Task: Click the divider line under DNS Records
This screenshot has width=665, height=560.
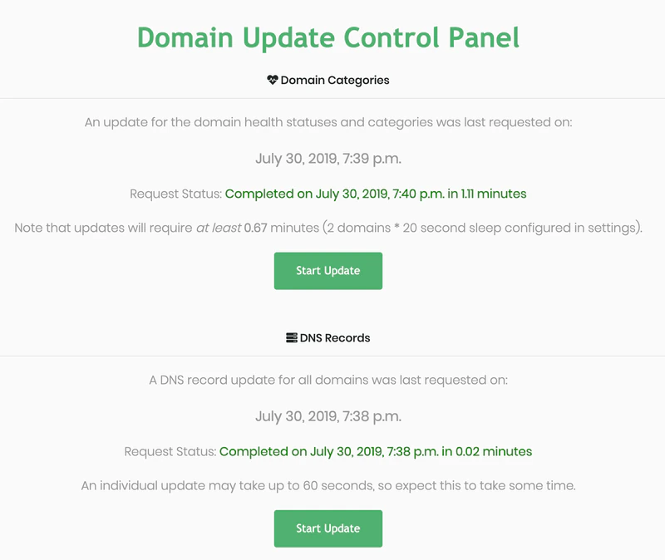Action: (332, 356)
